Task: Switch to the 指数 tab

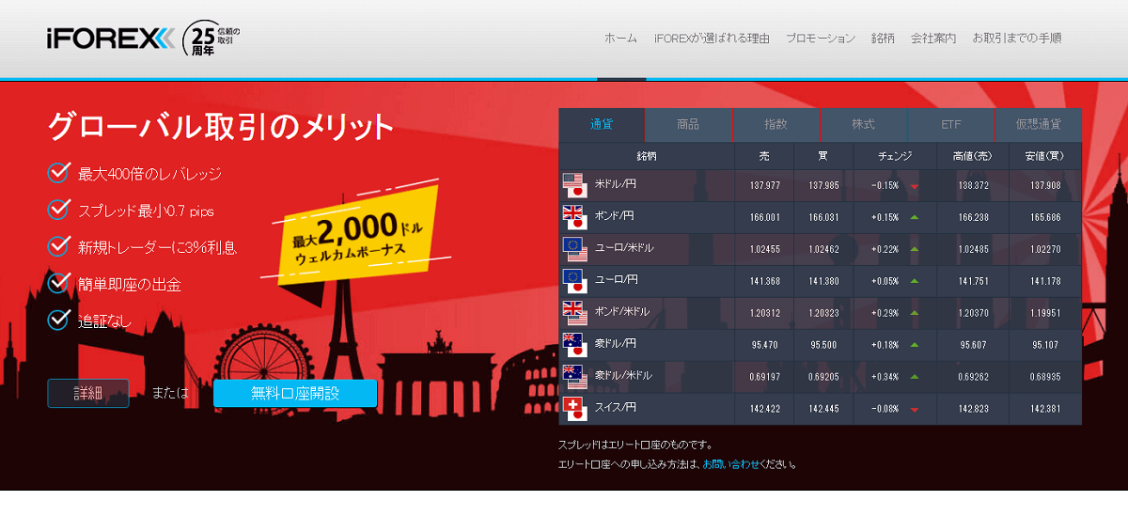Action: coord(775,125)
